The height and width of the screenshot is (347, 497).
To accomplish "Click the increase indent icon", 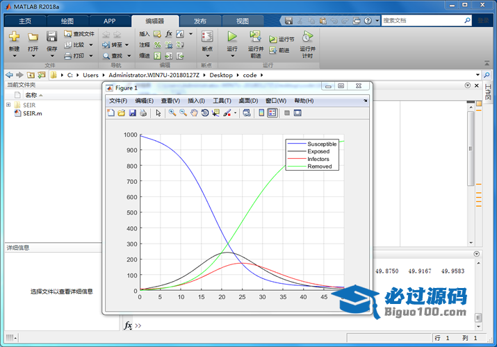I will pos(169,56).
